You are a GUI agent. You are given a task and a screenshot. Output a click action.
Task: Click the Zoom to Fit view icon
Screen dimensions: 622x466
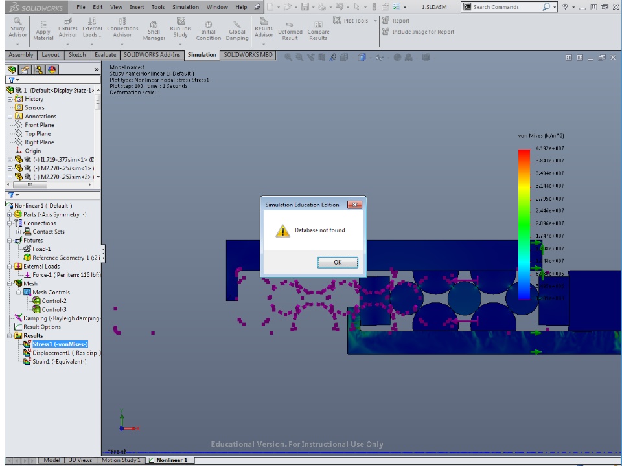click(x=288, y=58)
